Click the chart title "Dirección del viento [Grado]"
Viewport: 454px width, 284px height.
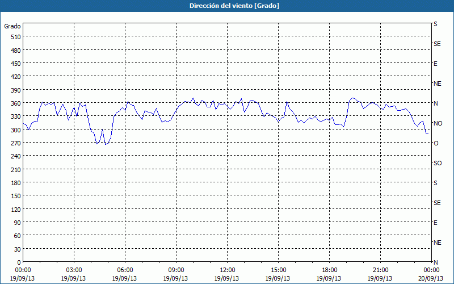(234, 6)
